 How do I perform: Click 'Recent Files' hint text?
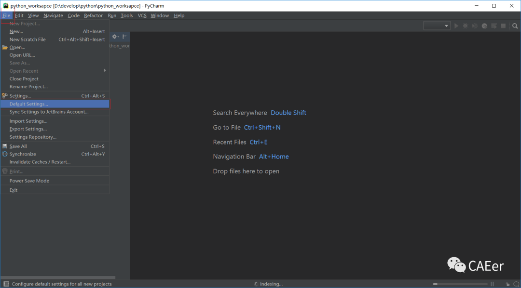point(230,142)
